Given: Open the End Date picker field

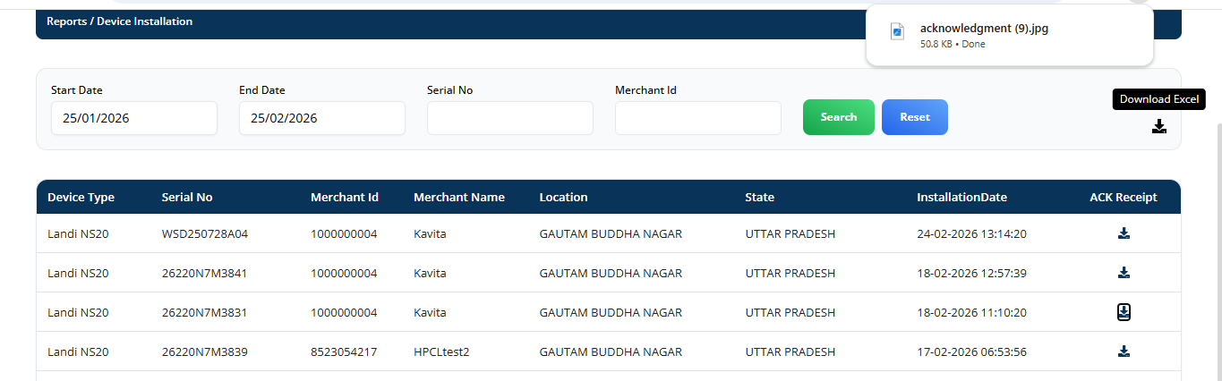Looking at the screenshot, I should pos(321,118).
